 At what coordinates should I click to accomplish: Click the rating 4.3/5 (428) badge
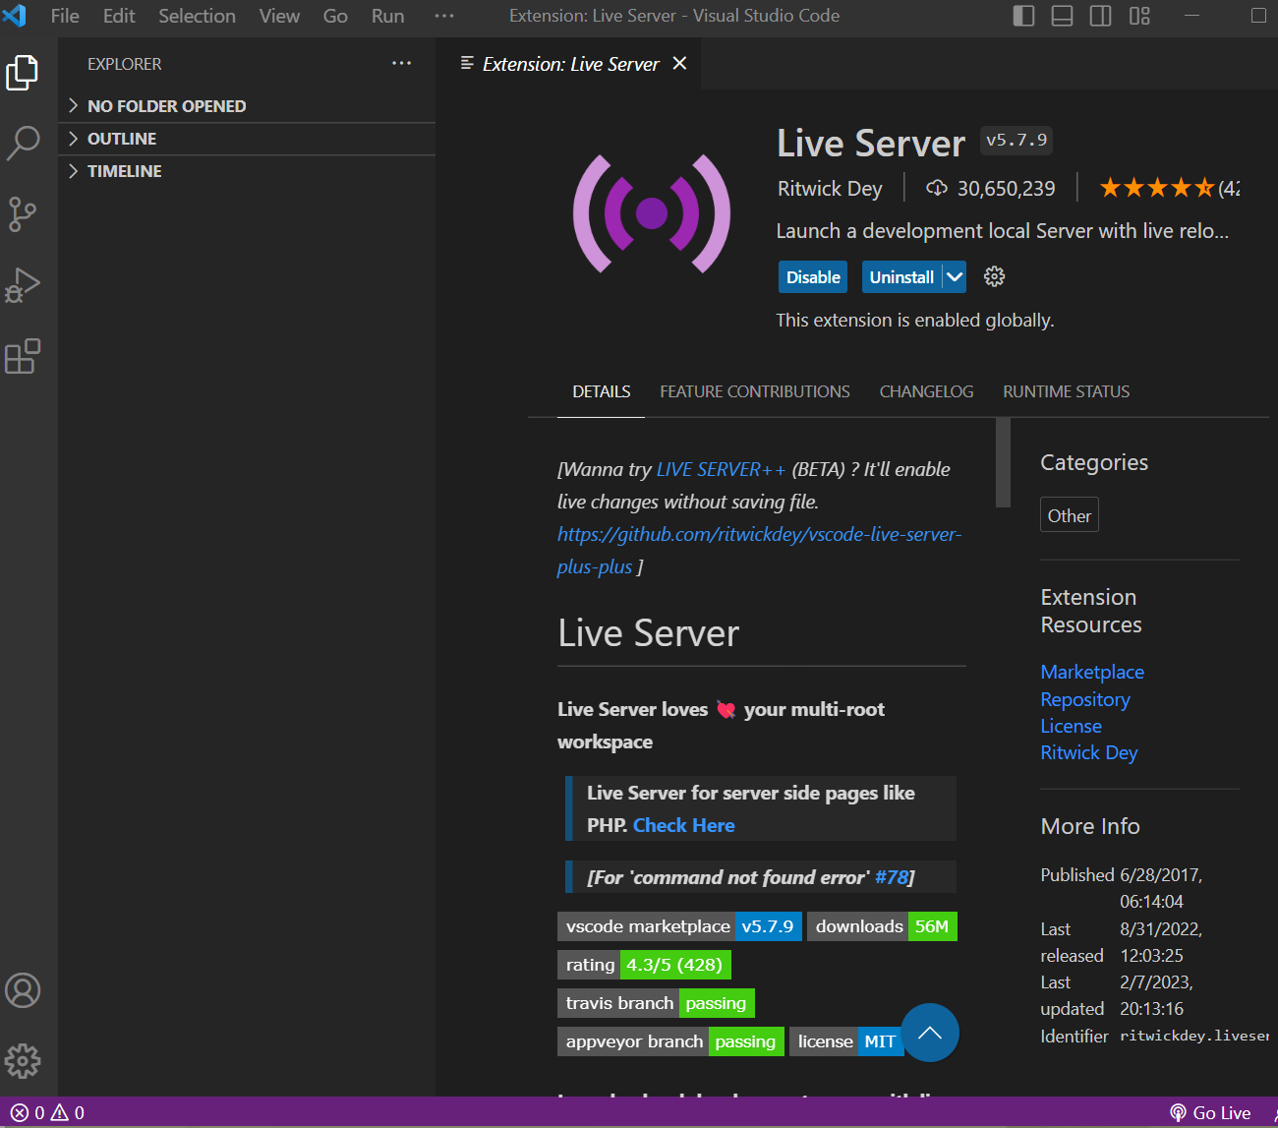(644, 965)
